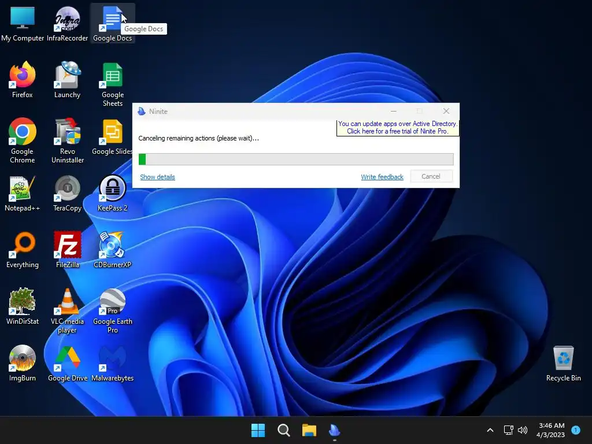Select the VLC media player shortcut
Image resolution: width=592 pixels, height=444 pixels.
67,311
